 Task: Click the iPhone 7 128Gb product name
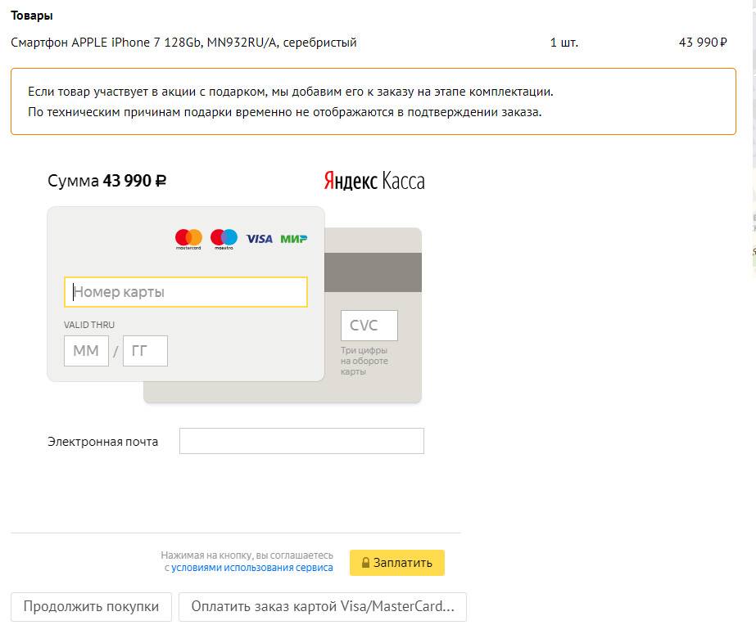[183, 43]
